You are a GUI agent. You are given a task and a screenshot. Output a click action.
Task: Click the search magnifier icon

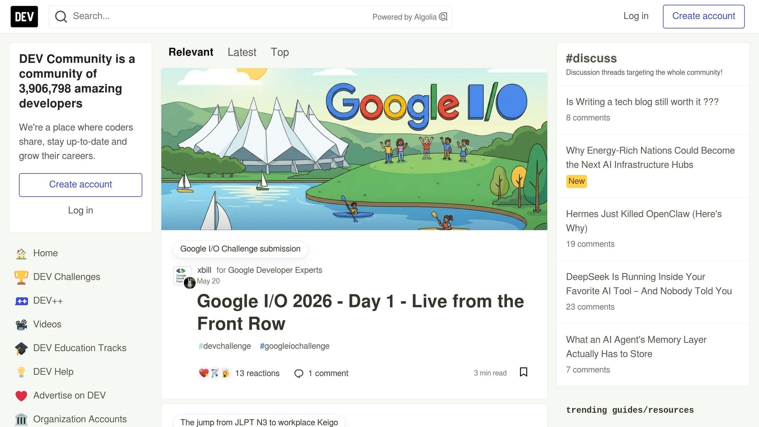pos(61,17)
